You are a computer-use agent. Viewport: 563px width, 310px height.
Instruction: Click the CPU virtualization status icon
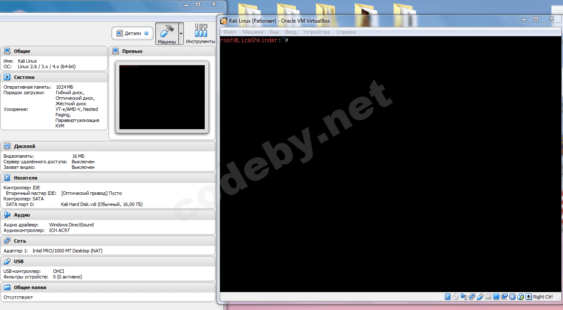click(x=513, y=297)
